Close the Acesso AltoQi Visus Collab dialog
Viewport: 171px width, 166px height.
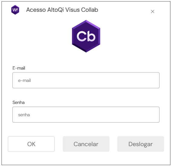click(153, 11)
